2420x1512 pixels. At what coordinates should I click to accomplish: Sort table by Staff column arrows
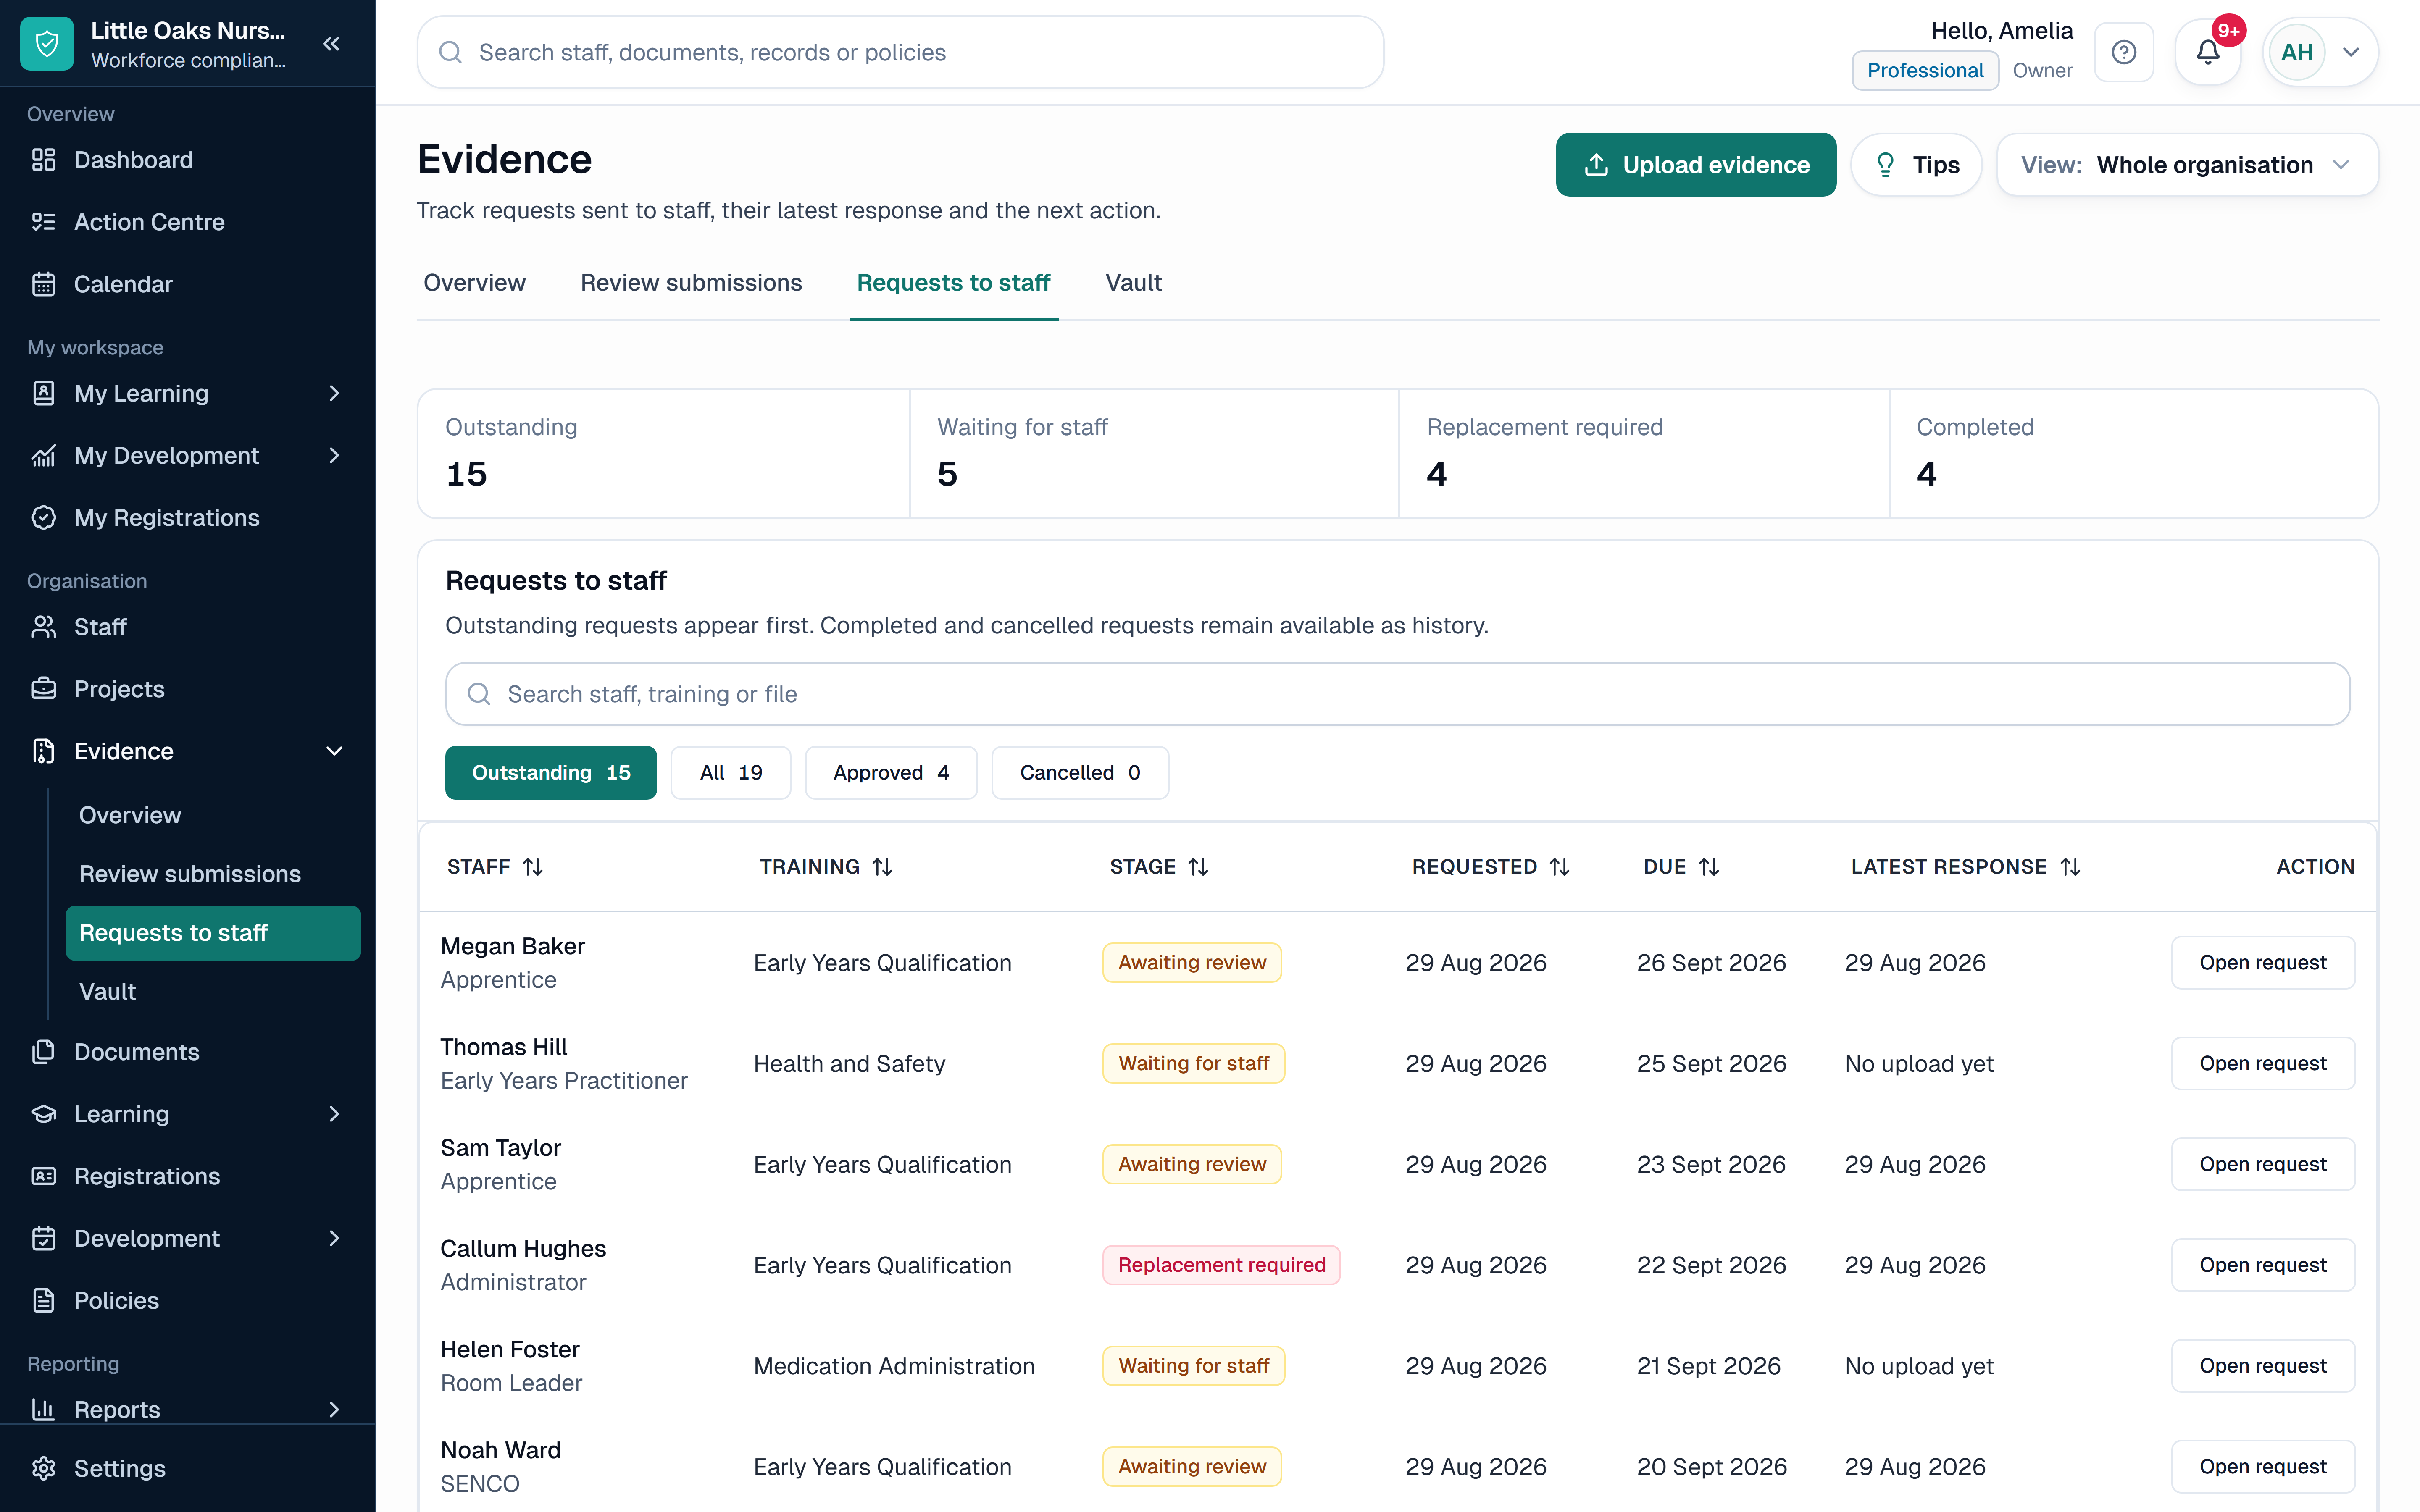(533, 867)
